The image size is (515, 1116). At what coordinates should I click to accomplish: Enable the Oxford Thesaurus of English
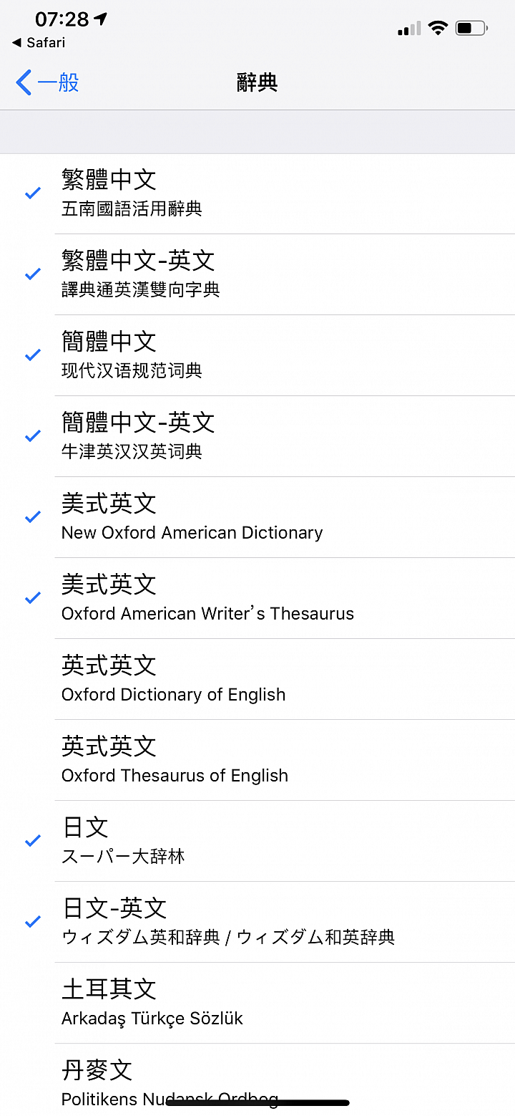257,760
